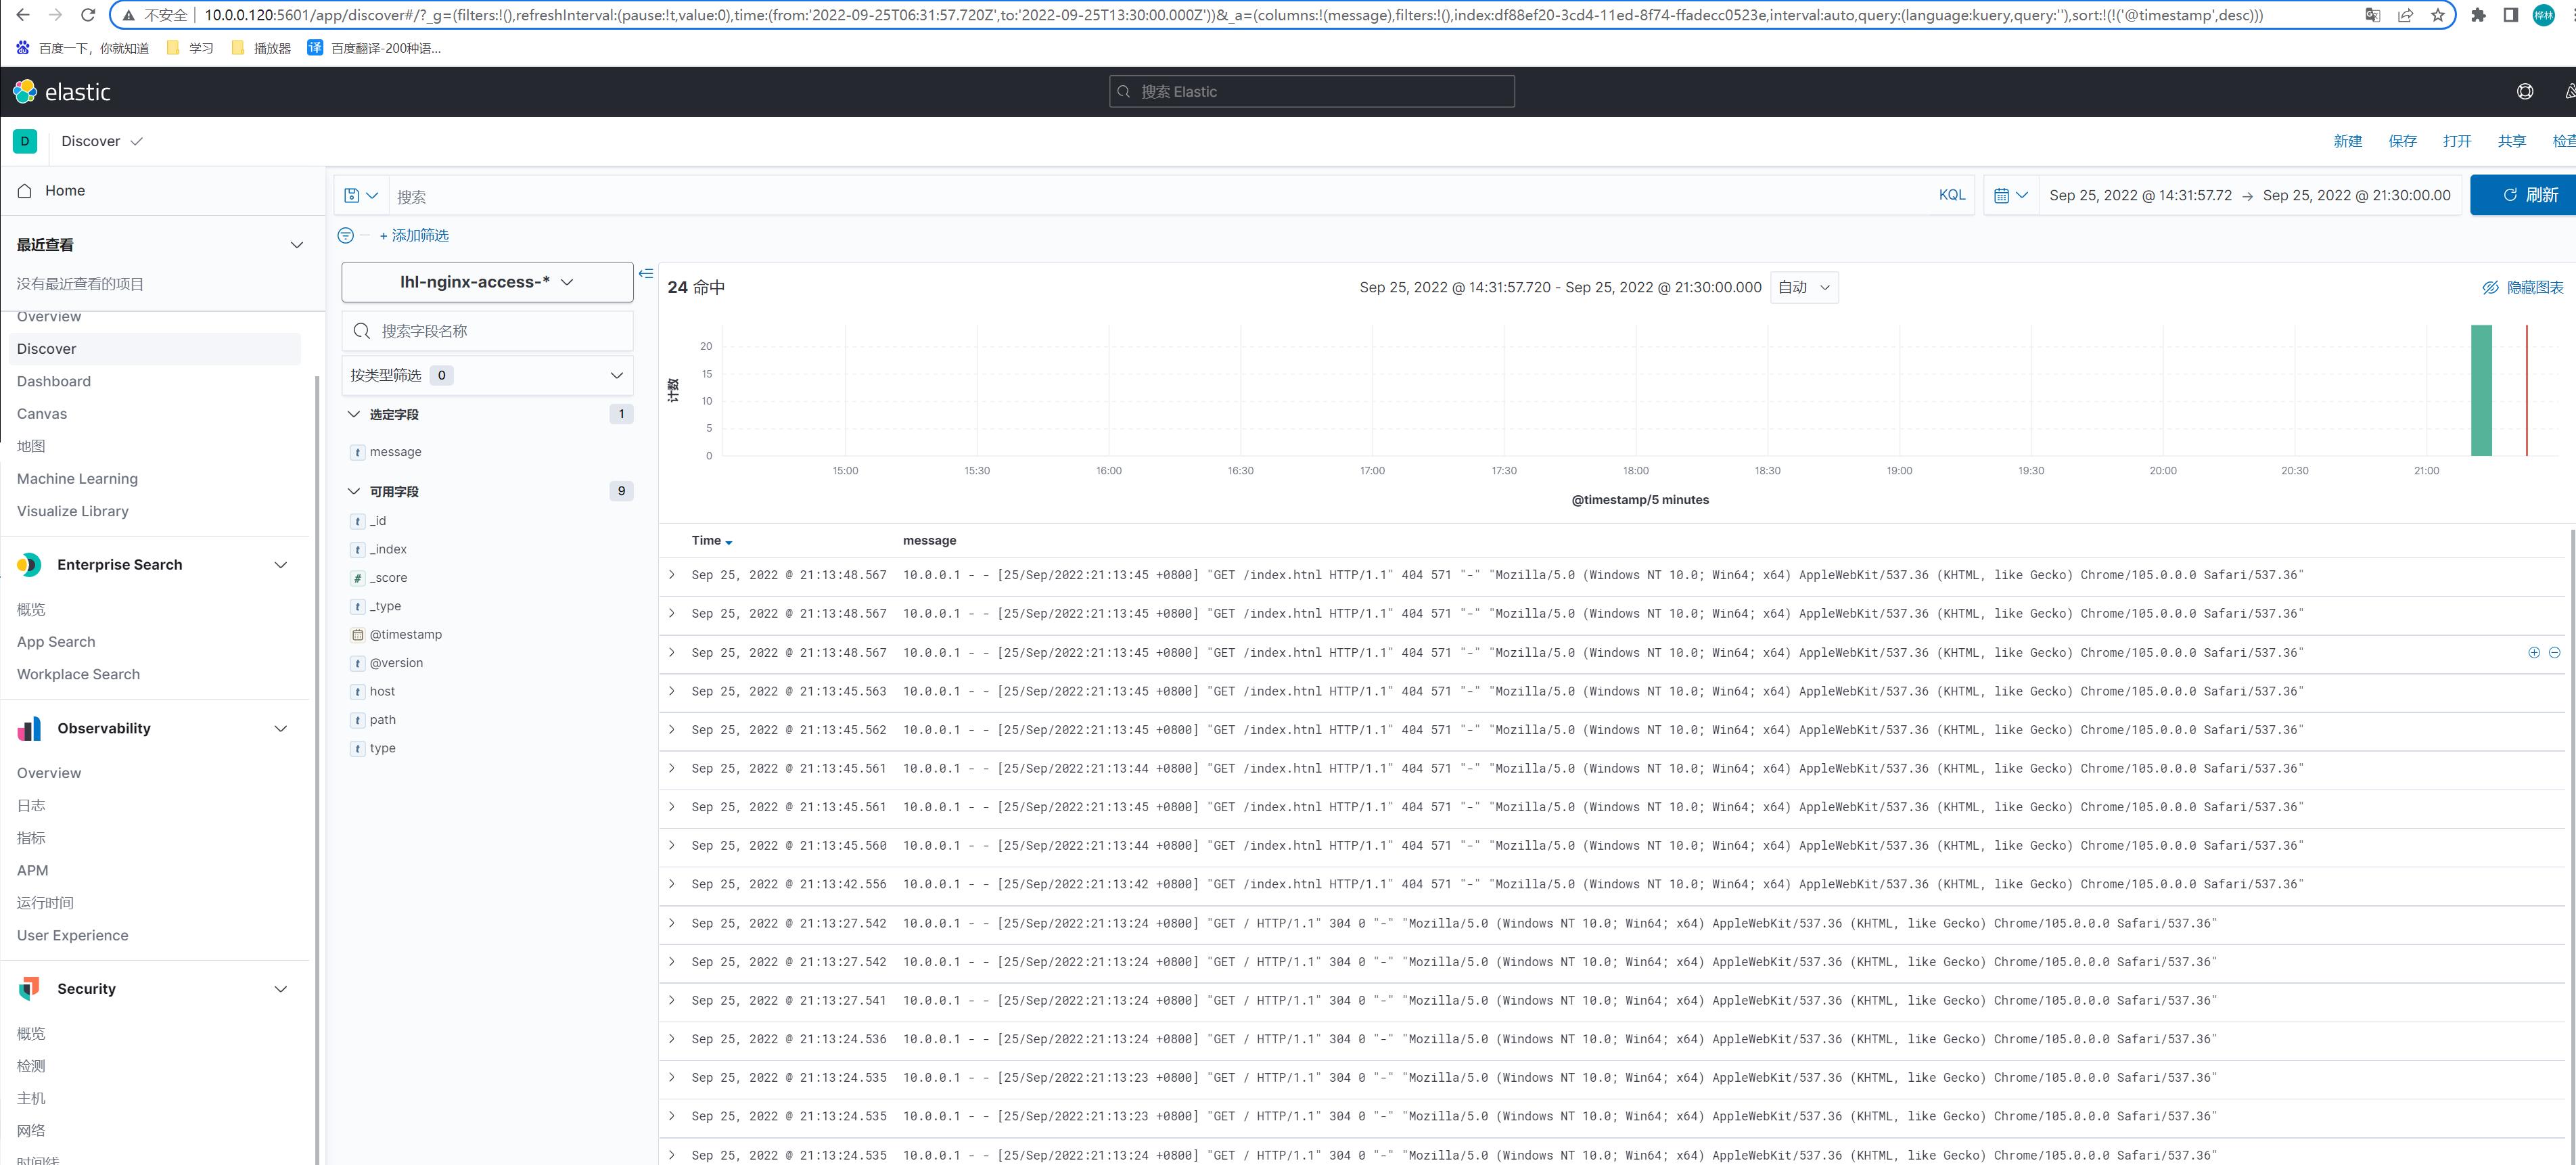
Task: Open APM in the side navigation
Action: (32, 871)
